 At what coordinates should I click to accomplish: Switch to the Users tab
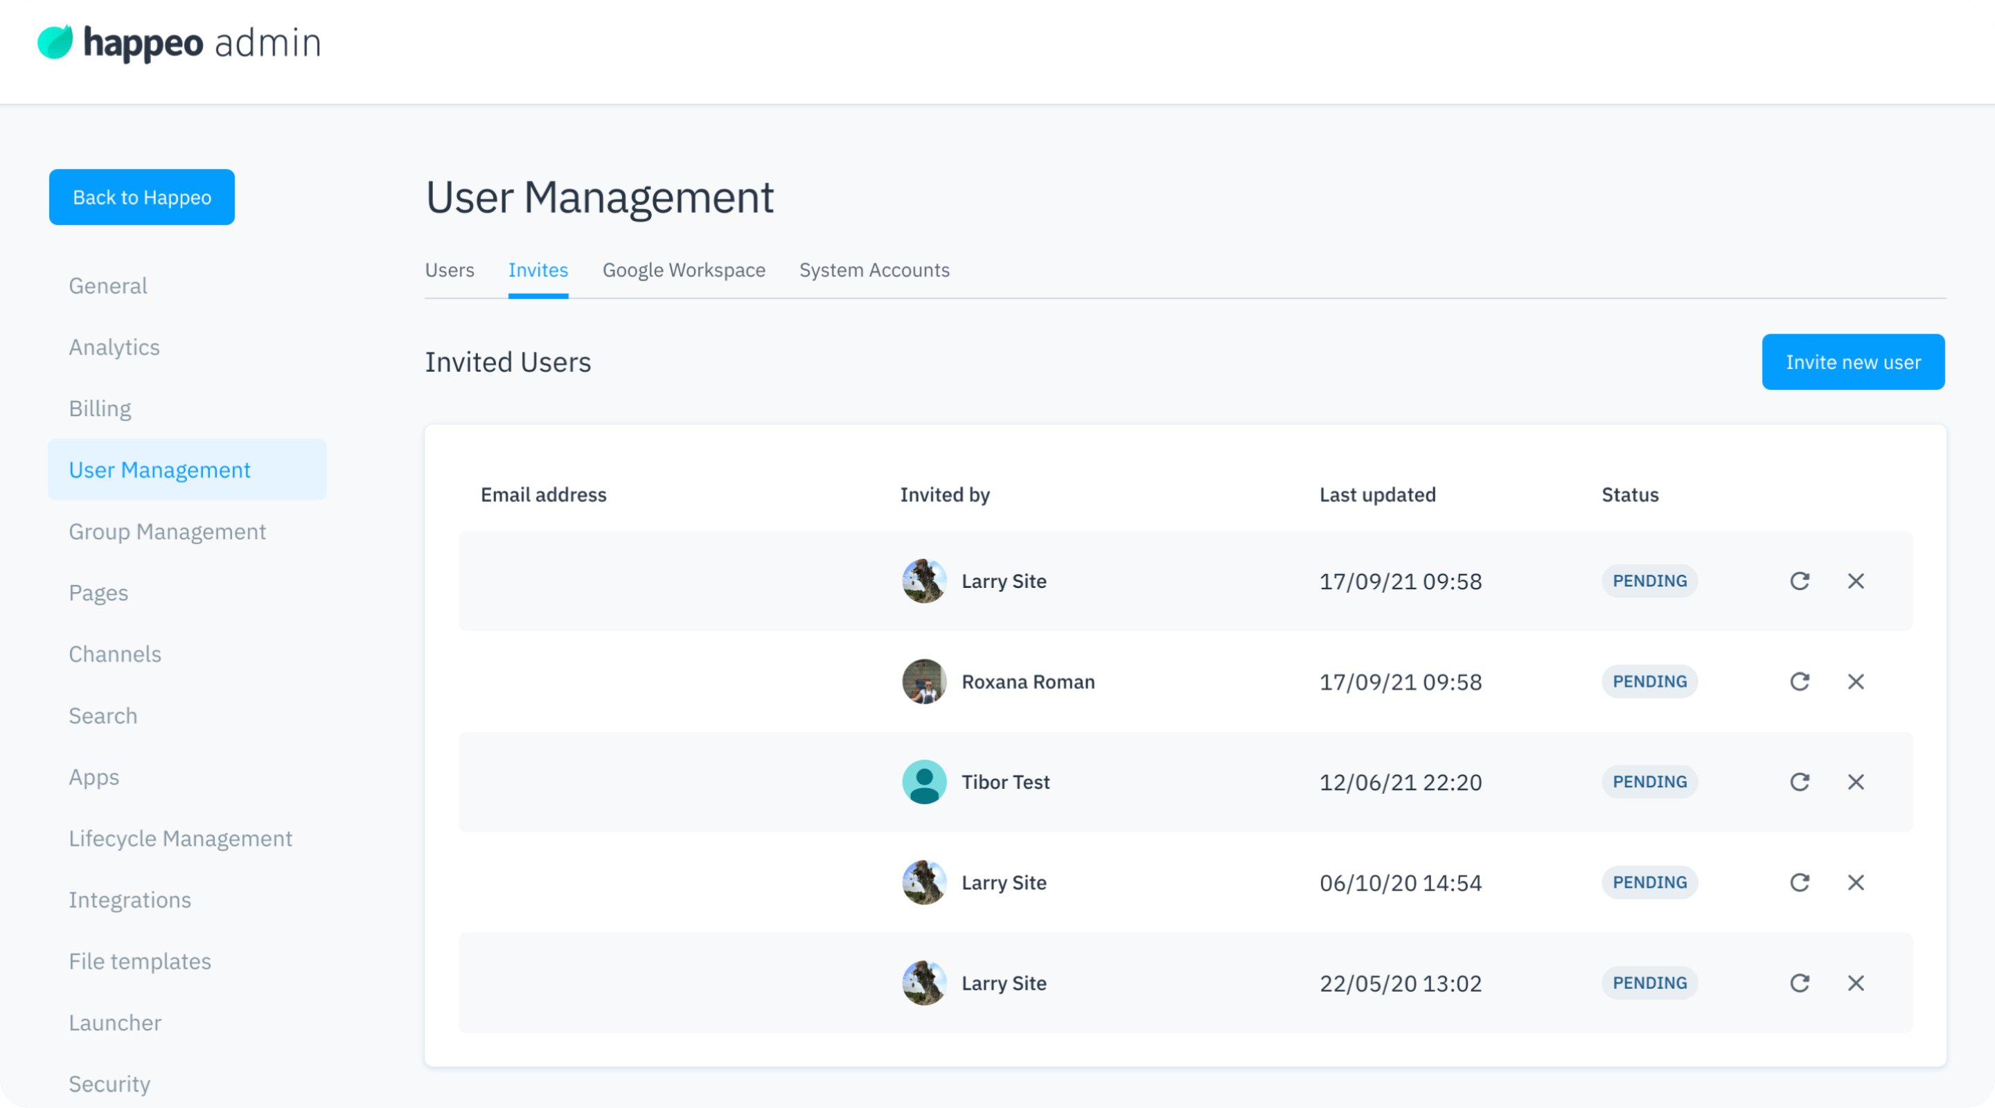click(x=450, y=270)
